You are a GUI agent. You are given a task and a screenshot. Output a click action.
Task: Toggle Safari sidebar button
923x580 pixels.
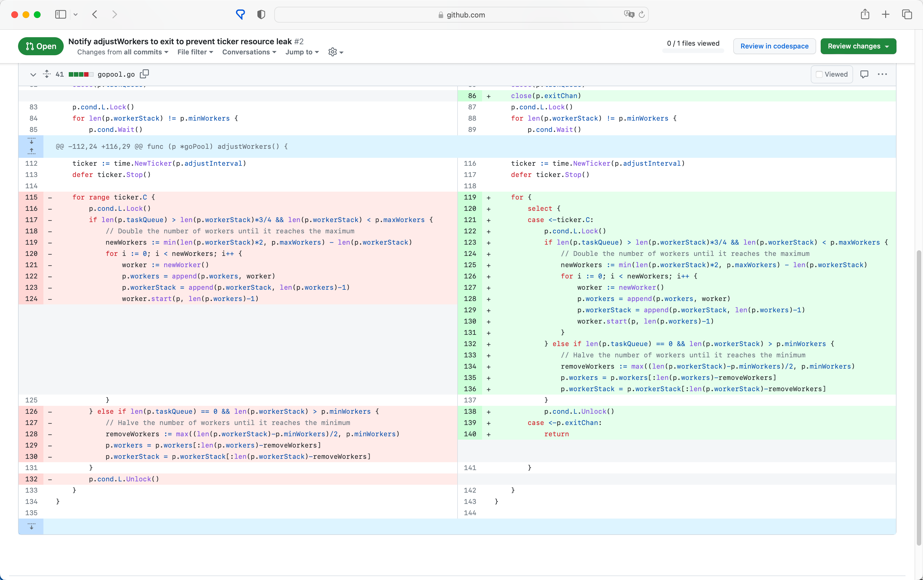point(61,15)
